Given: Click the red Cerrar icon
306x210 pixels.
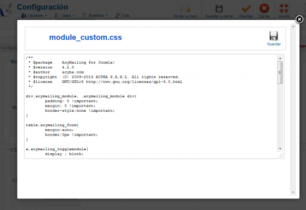Looking at the screenshot, I should [x=264, y=8].
